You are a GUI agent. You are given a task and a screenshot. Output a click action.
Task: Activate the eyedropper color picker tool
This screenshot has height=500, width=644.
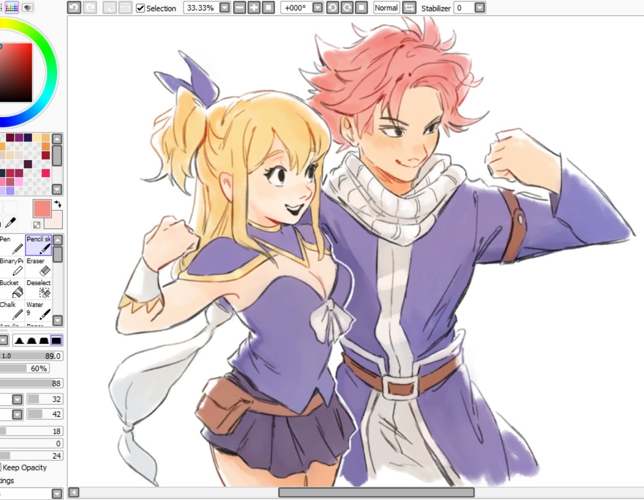pos(10,222)
